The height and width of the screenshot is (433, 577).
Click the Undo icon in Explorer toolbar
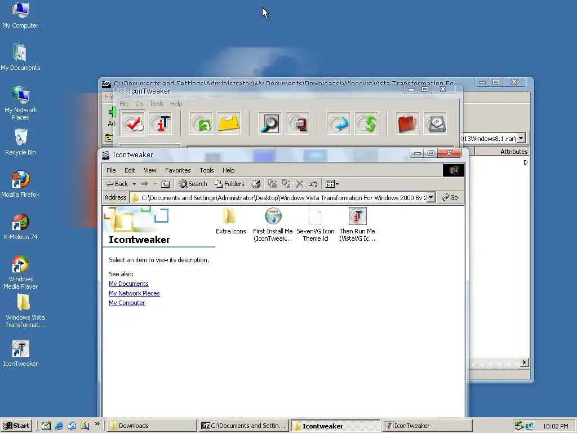313,184
